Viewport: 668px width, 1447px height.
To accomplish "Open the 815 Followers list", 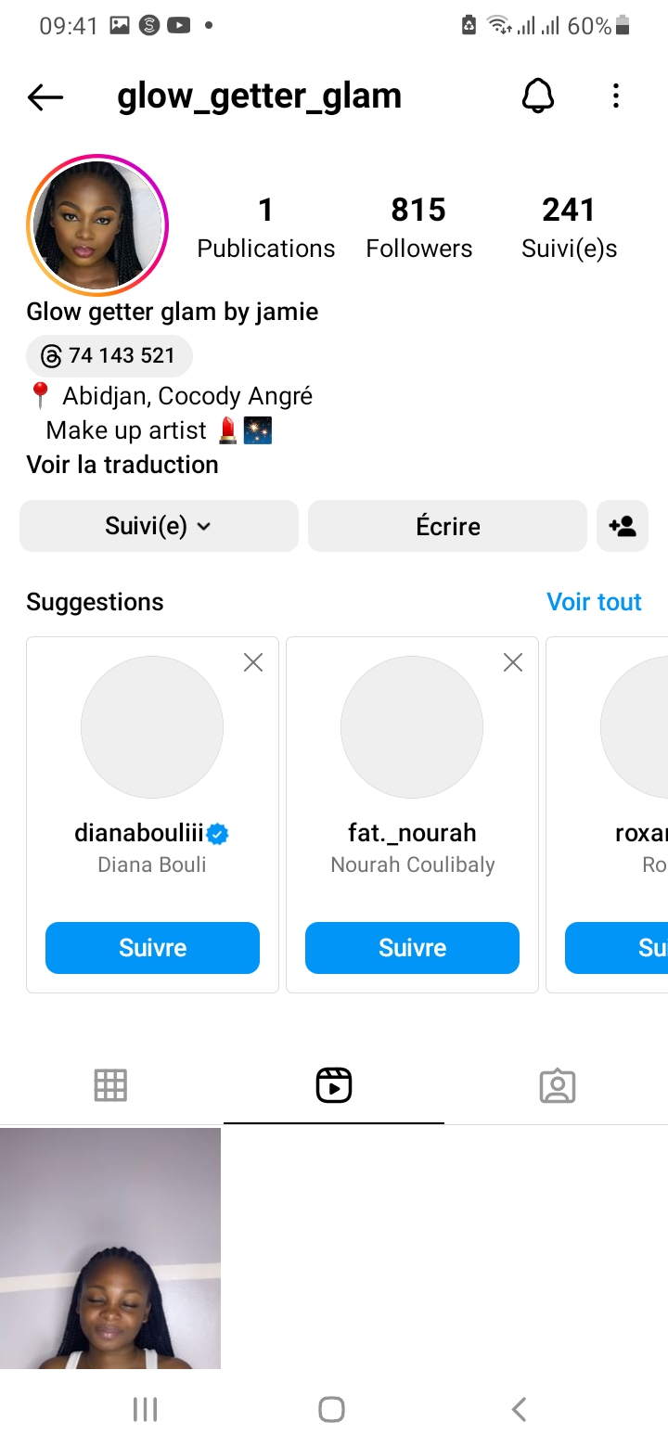I will (x=418, y=227).
